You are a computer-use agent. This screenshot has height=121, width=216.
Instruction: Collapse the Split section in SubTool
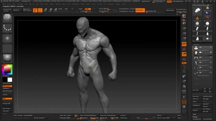pyautogui.click(x=194, y=114)
